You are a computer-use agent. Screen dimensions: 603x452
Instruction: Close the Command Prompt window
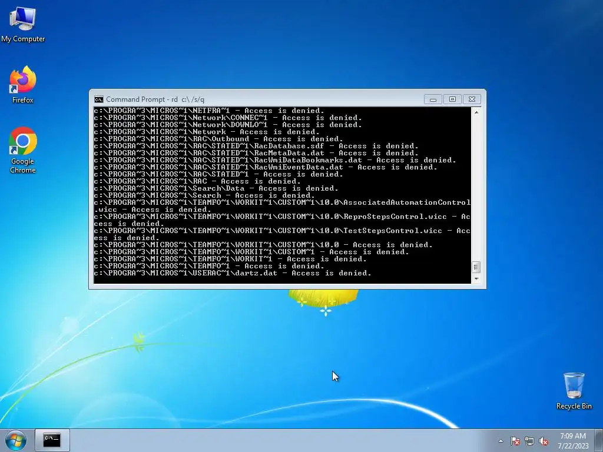pos(472,99)
